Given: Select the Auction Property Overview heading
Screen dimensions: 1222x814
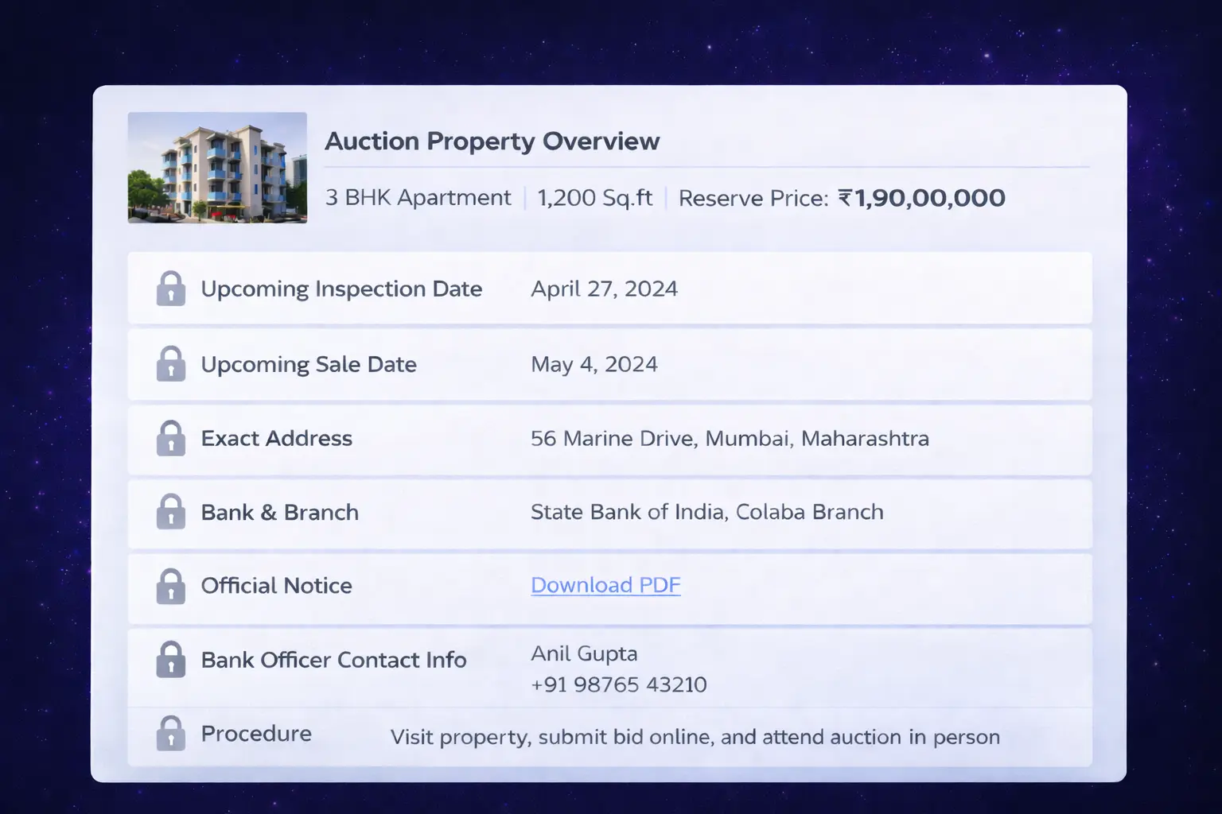Looking at the screenshot, I should coord(492,141).
